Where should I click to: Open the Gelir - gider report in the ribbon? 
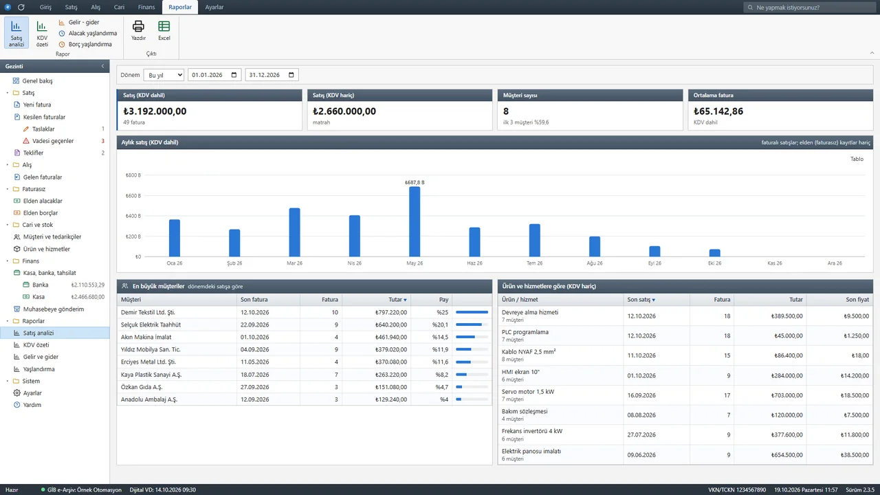(x=79, y=23)
